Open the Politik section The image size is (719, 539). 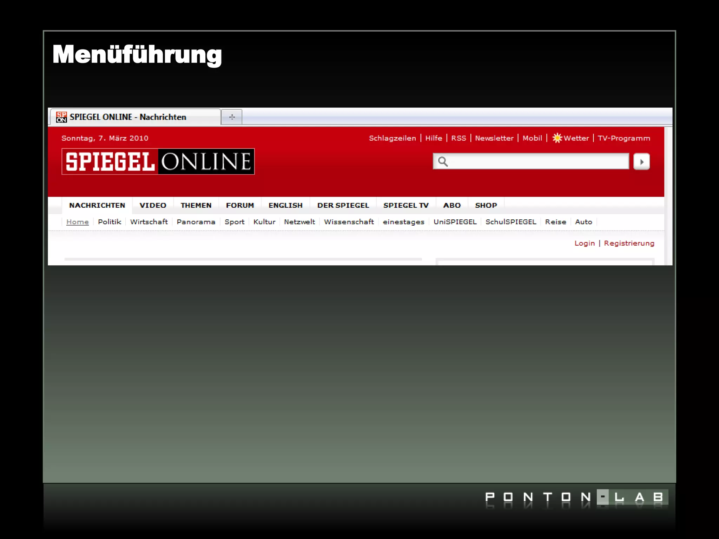click(x=110, y=222)
